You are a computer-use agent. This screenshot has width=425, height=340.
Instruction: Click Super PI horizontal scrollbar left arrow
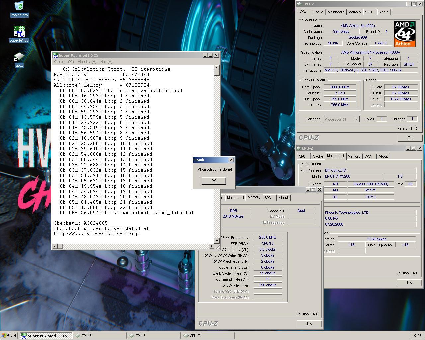(x=55, y=246)
